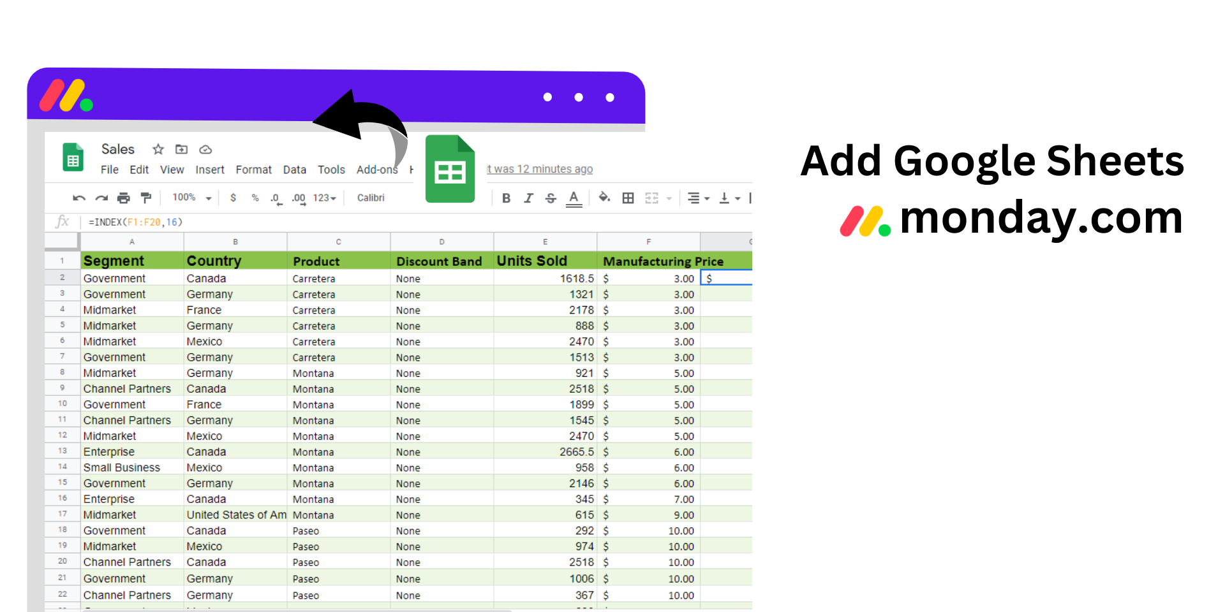The height and width of the screenshot is (612, 1225).
Task: Click the 1618.5 units sold cell
Action: [546, 279]
